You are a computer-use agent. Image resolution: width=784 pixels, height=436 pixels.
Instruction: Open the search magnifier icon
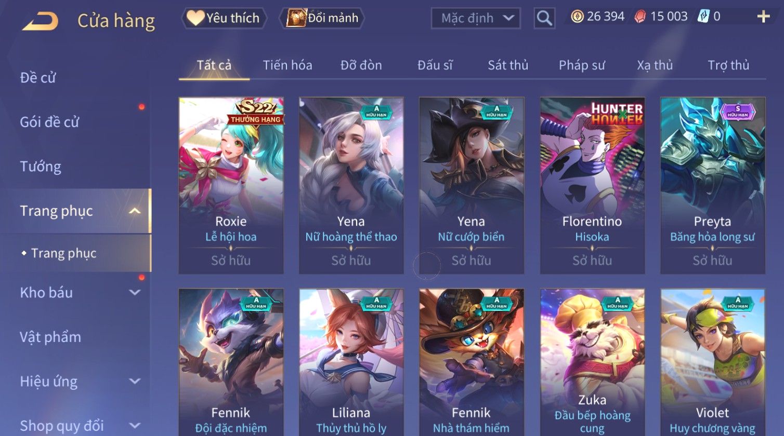(544, 18)
